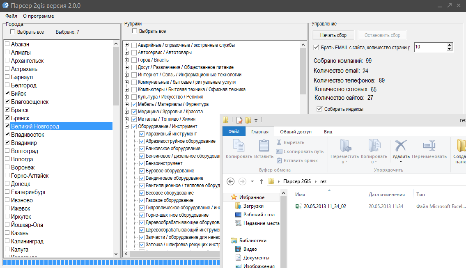Click the Favorites star icon in sidebar
Image resolution: width=466 pixels, height=268 pixels.
234,197
